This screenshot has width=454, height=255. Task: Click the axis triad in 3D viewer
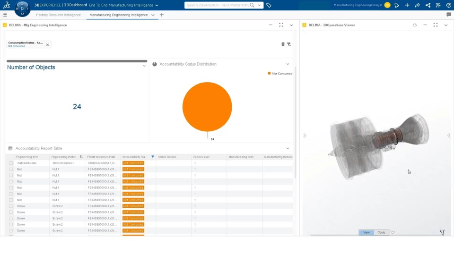coord(442,232)
